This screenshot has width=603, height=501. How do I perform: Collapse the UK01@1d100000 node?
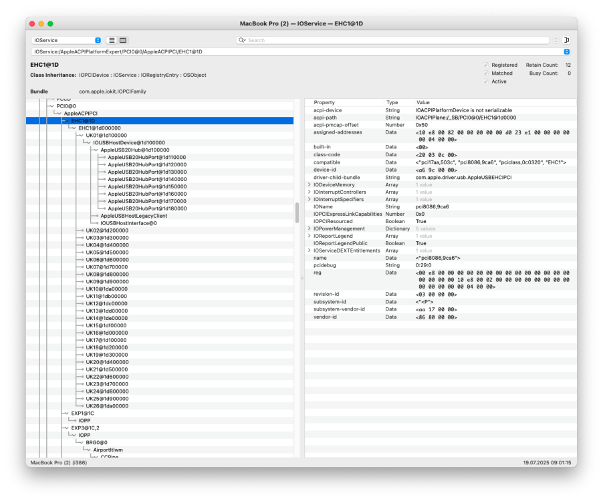[81, 135]
